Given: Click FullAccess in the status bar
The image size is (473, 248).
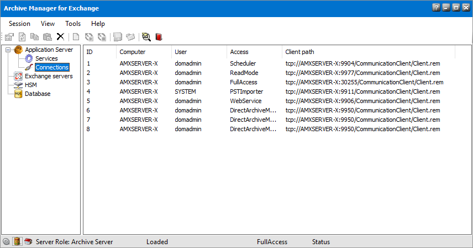Looking at the screenshot, I should pyautogui.click(x=272, y=242).
